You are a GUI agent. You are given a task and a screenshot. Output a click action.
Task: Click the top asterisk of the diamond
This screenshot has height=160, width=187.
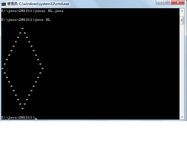point(23,29)
